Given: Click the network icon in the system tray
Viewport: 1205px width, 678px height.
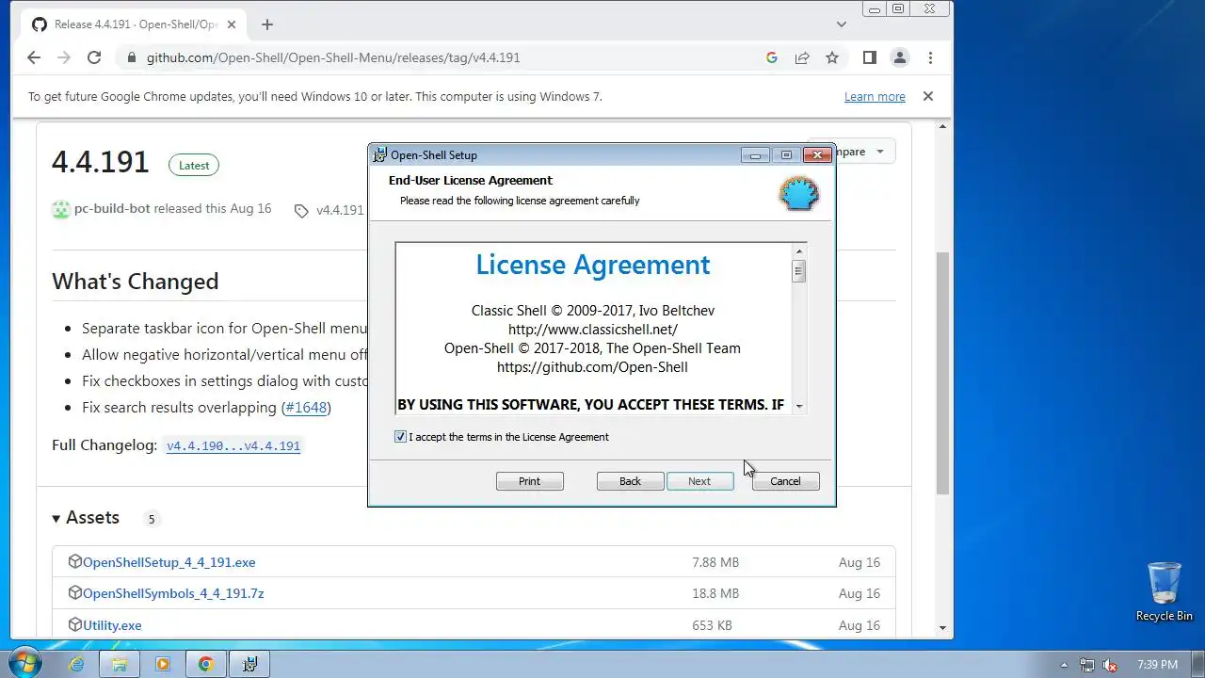Looking at the screenshot, I should pos(1087,665).
